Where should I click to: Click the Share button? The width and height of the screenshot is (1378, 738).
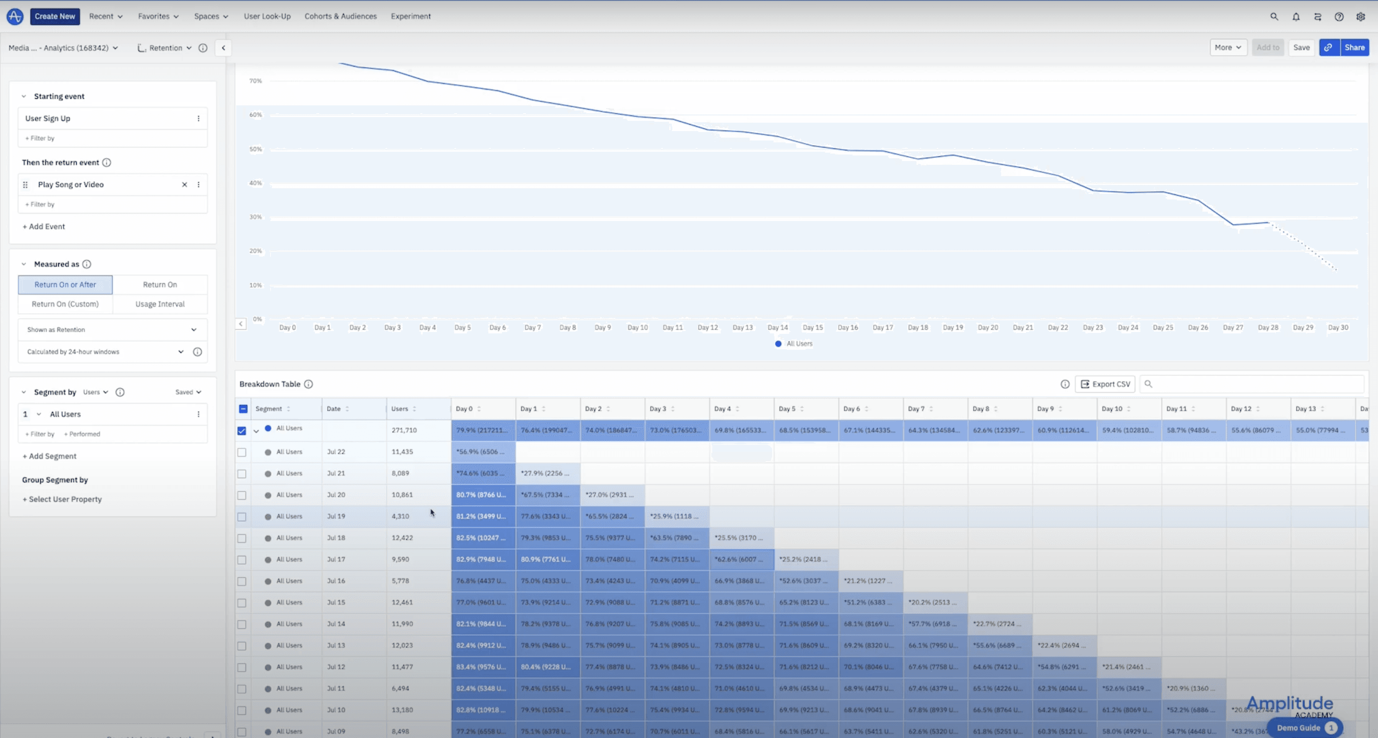point(1355,48)
